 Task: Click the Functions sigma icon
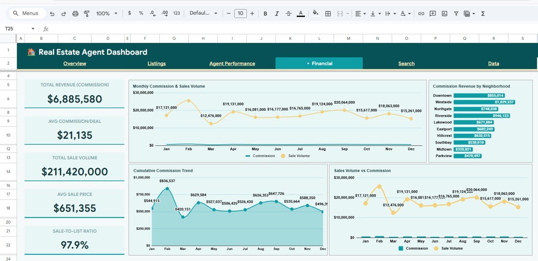pyautogui.click(x=483, y=13)
